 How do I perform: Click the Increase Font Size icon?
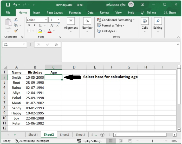click(52, 26)
